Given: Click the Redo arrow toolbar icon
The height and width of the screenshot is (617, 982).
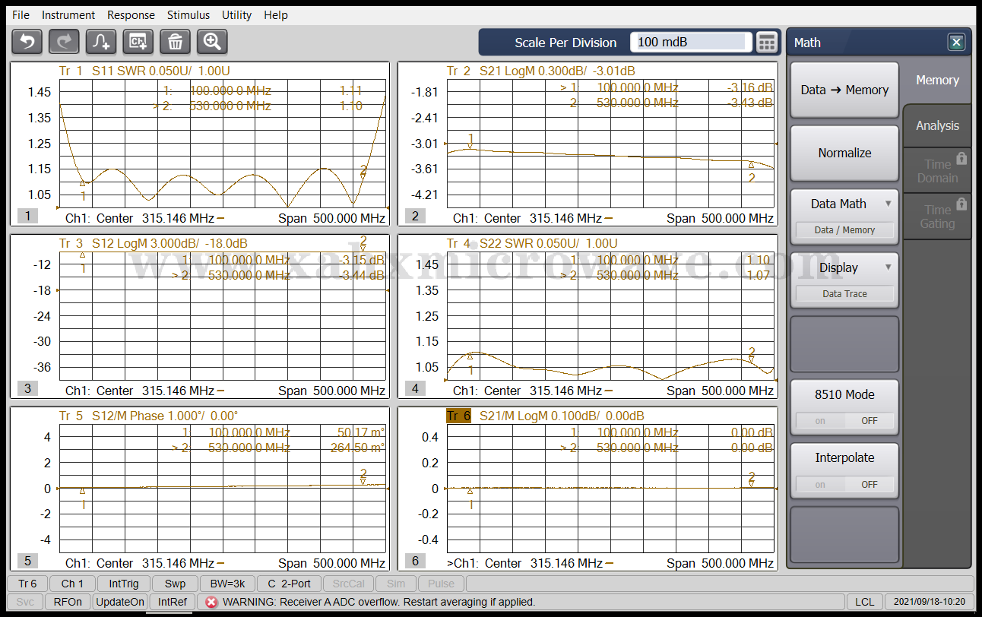Looking at the screenshot, I should [64, 42].
